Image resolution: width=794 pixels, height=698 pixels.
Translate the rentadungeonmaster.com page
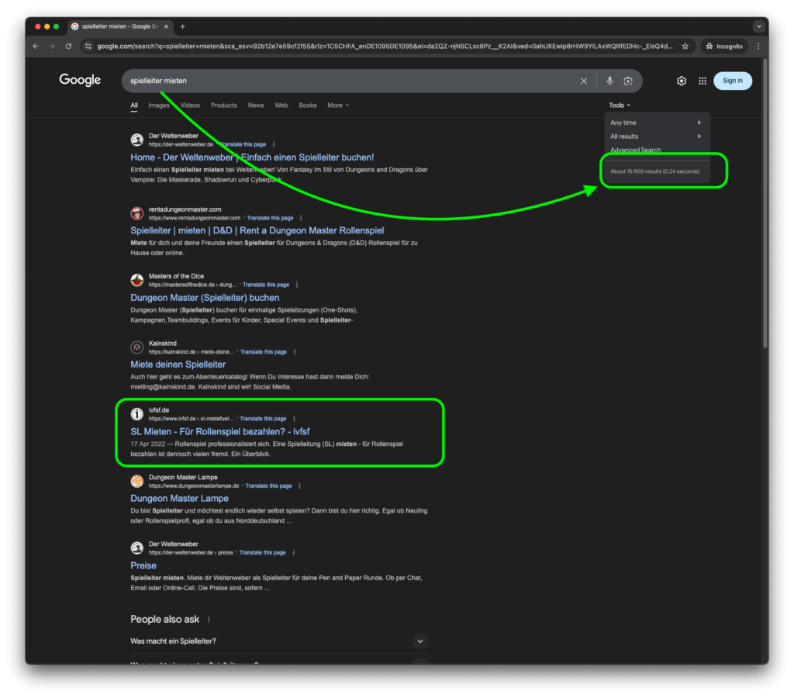pyautogui.click(x=270, y=218)
